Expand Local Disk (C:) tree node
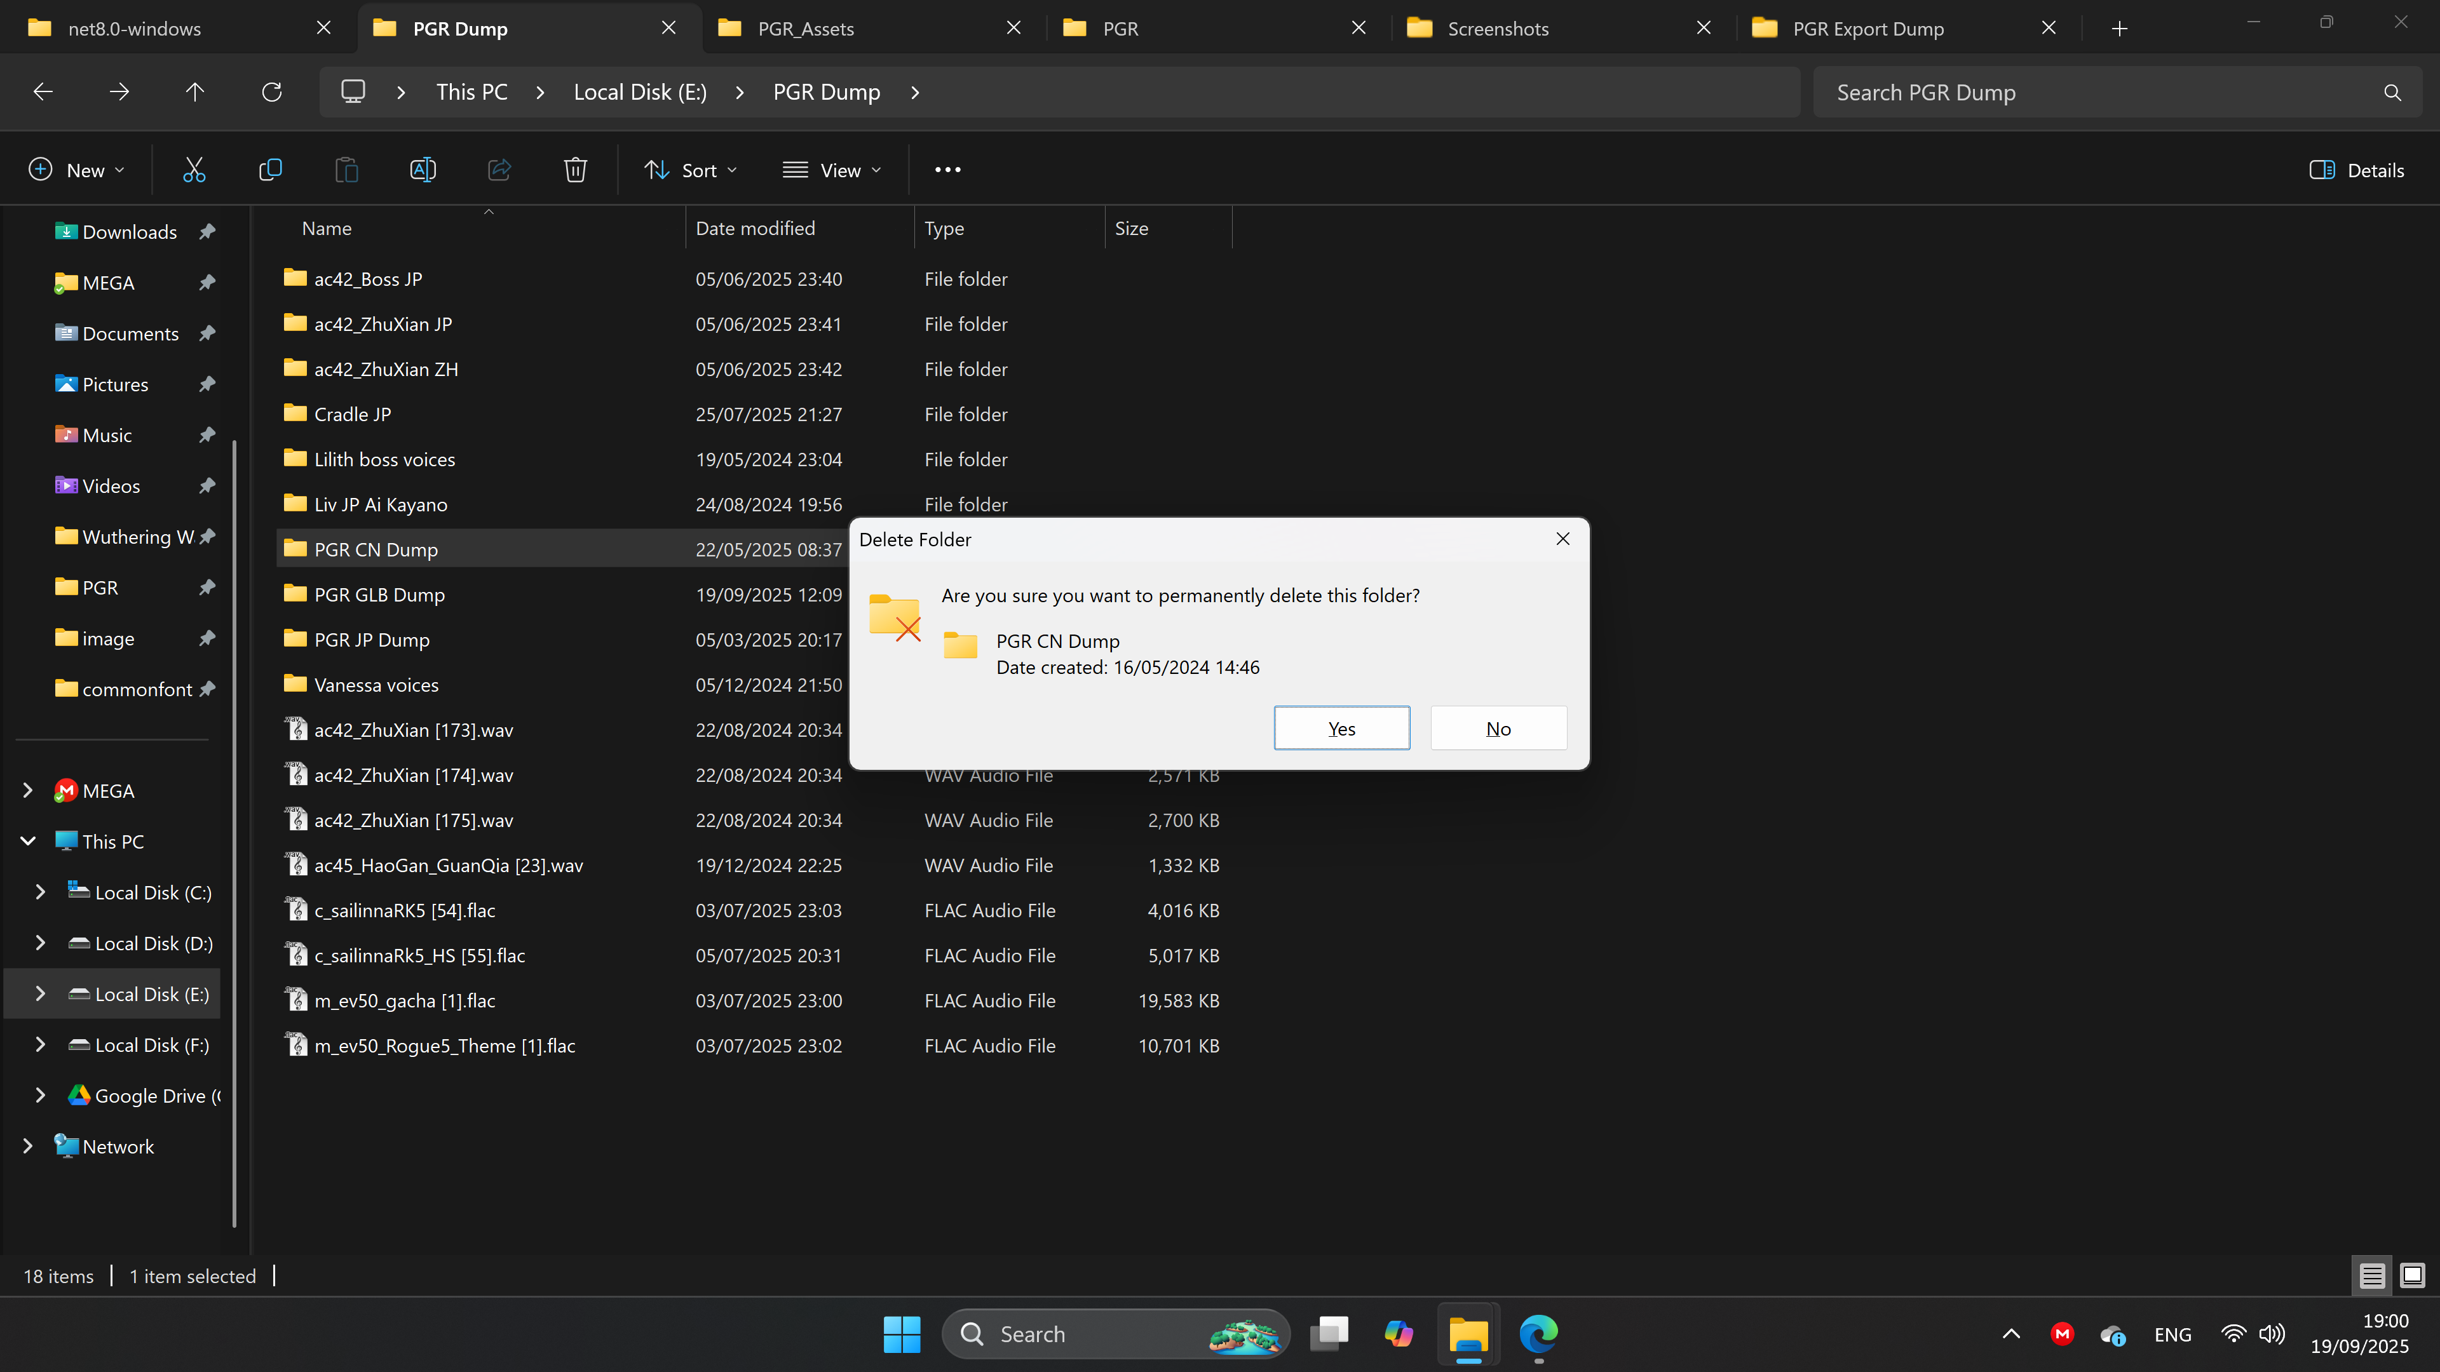2440x1372 pixels. pos(40,892)
